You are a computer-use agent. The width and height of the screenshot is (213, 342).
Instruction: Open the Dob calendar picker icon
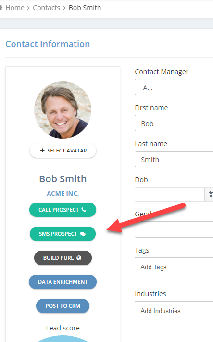210,194
